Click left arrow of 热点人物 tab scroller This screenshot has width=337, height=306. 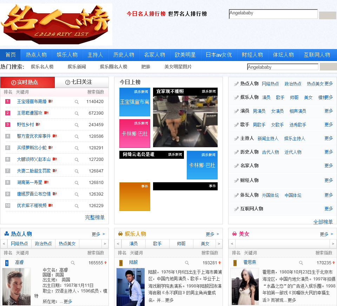tap(4, 244)
